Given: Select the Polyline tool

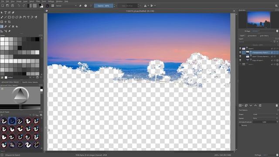Looking at the screenshot, I should (20, 17).
